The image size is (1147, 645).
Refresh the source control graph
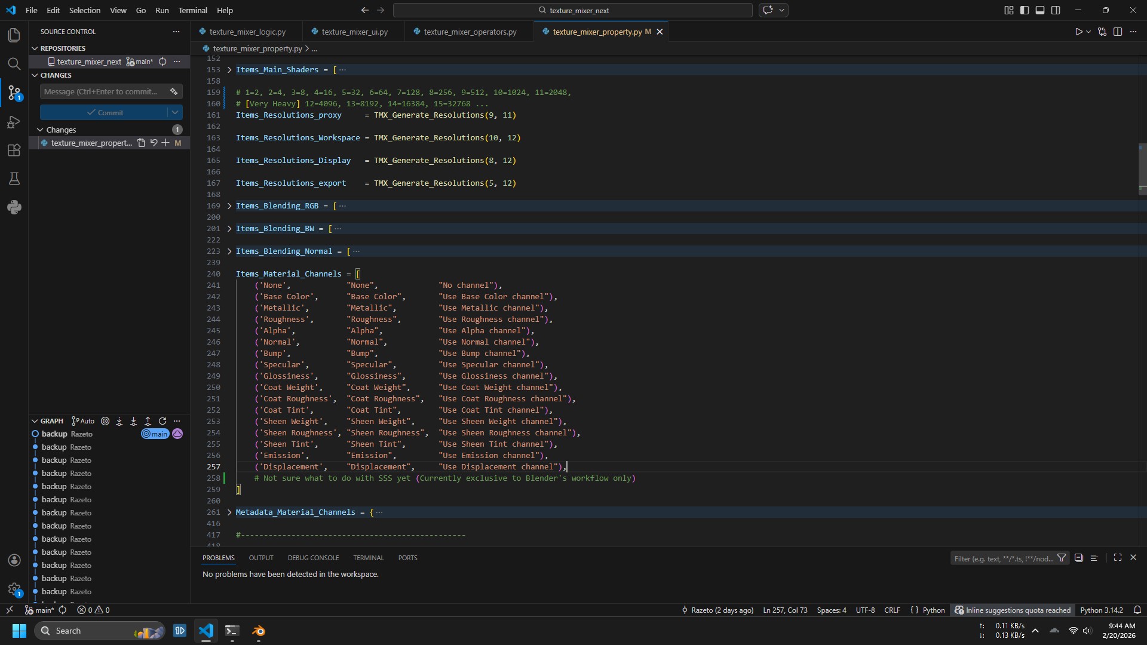pos(162,421)
